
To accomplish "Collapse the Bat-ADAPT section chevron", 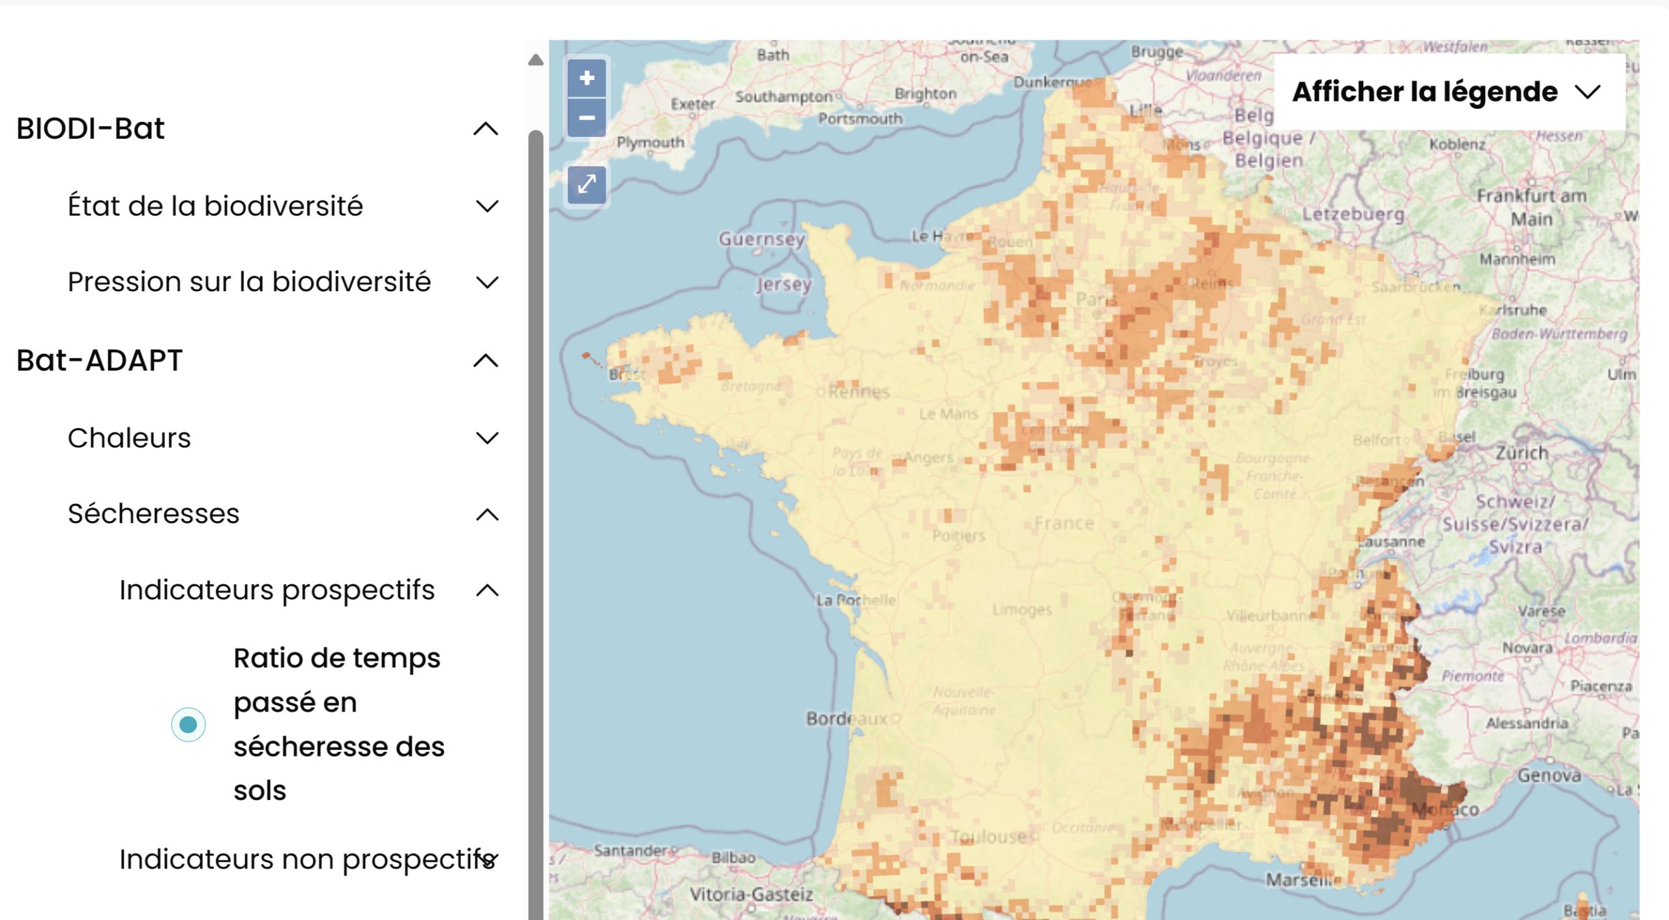I will [486, 361].
